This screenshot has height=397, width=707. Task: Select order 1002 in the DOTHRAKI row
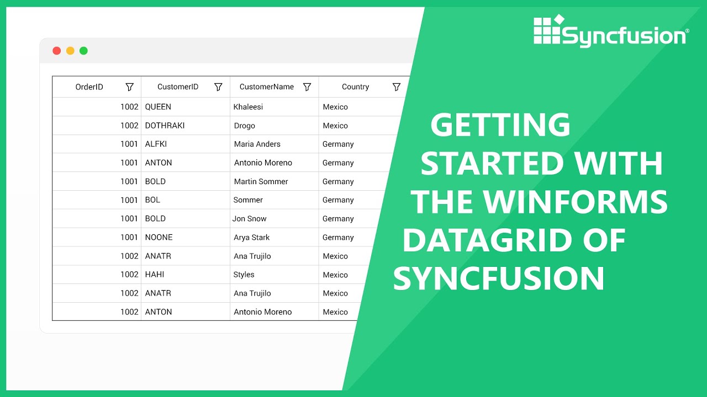[x=97, y=126]
